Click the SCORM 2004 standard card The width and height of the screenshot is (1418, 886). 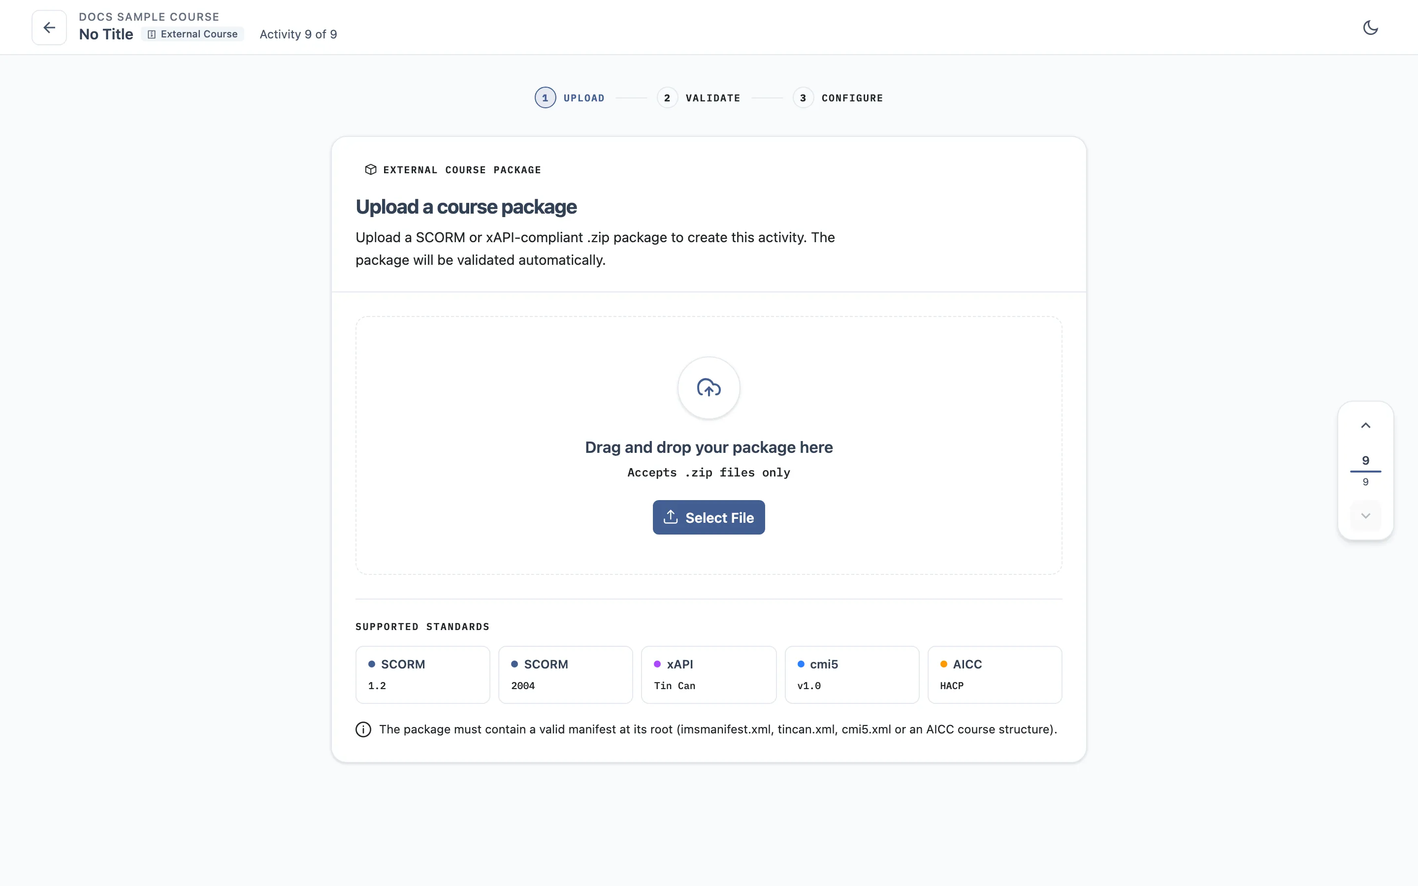(565, 674)
